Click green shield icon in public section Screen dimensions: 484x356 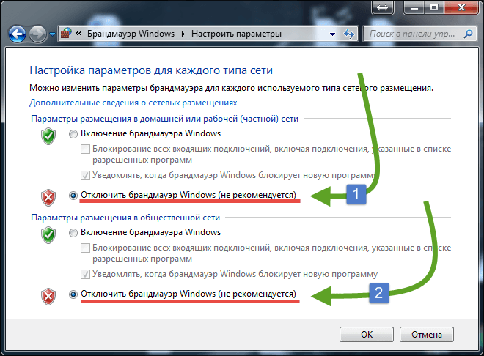48,235
